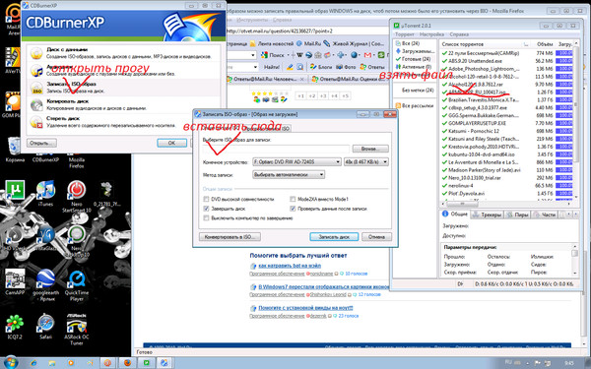Toggle the Завершить диск checkbox
The image size is (591, 369).
pos(206,209)
